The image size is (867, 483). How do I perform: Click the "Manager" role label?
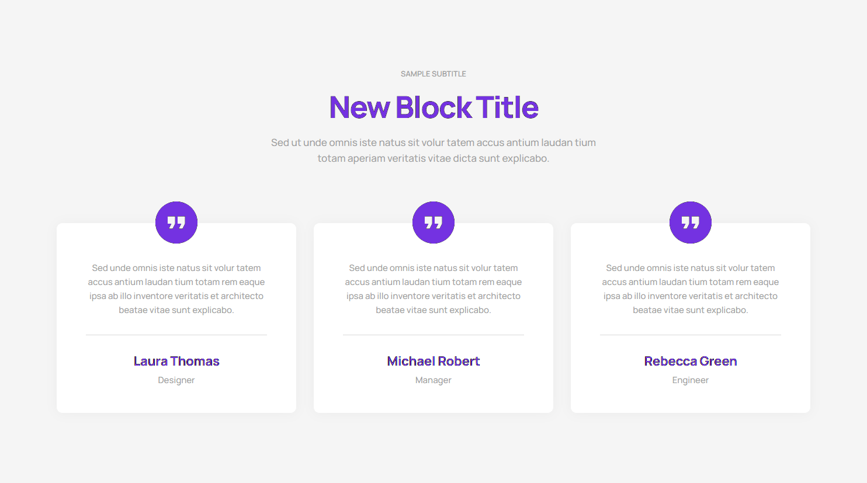pos(434,380)
